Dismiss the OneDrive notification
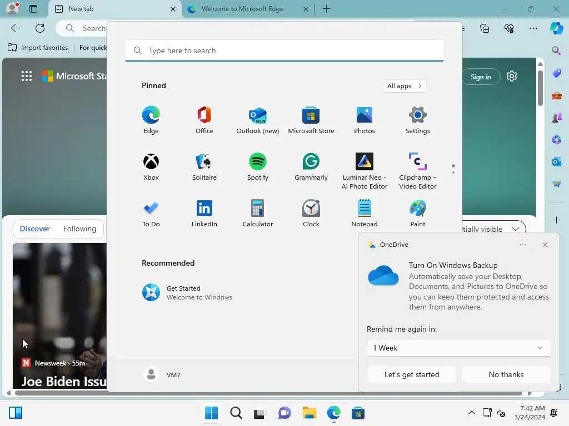 [545, 245]
